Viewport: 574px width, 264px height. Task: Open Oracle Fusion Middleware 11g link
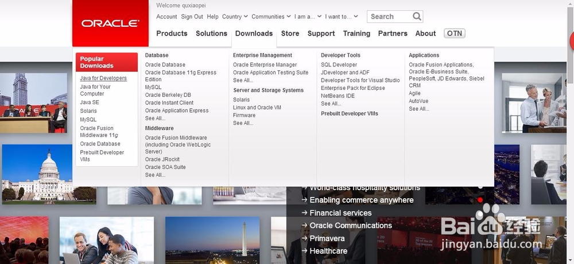coord(99,132)
